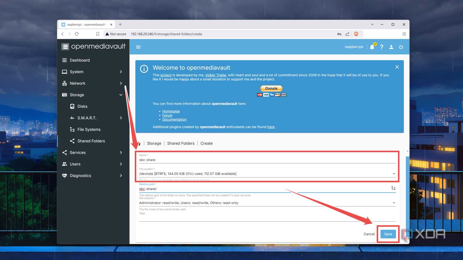Open the Forum link

point(167,115)
